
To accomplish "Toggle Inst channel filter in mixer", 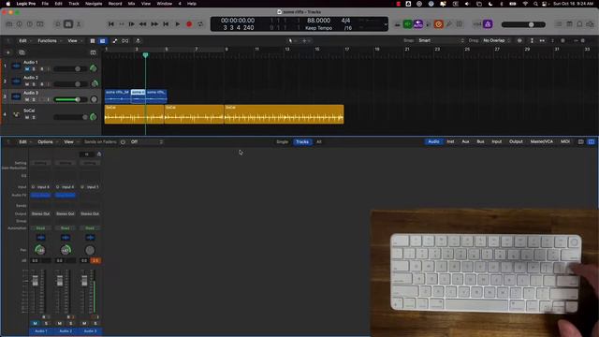I will click(451, 141).
